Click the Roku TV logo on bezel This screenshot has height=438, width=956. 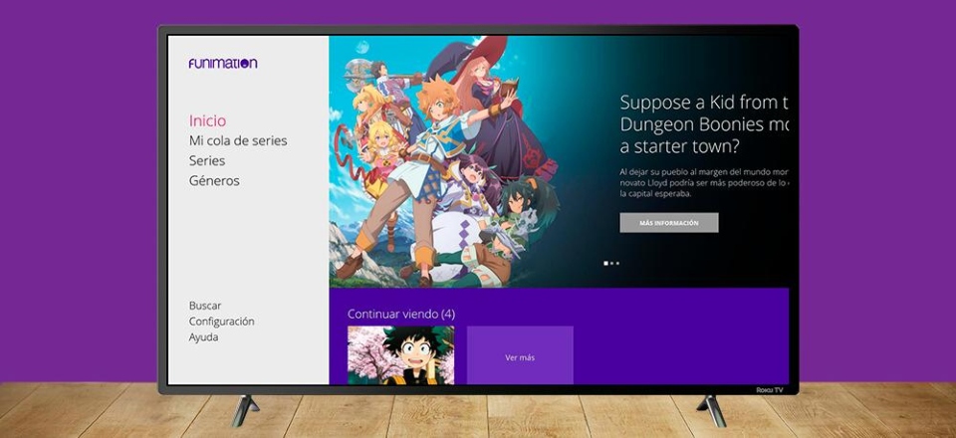(x=770, y=390)
